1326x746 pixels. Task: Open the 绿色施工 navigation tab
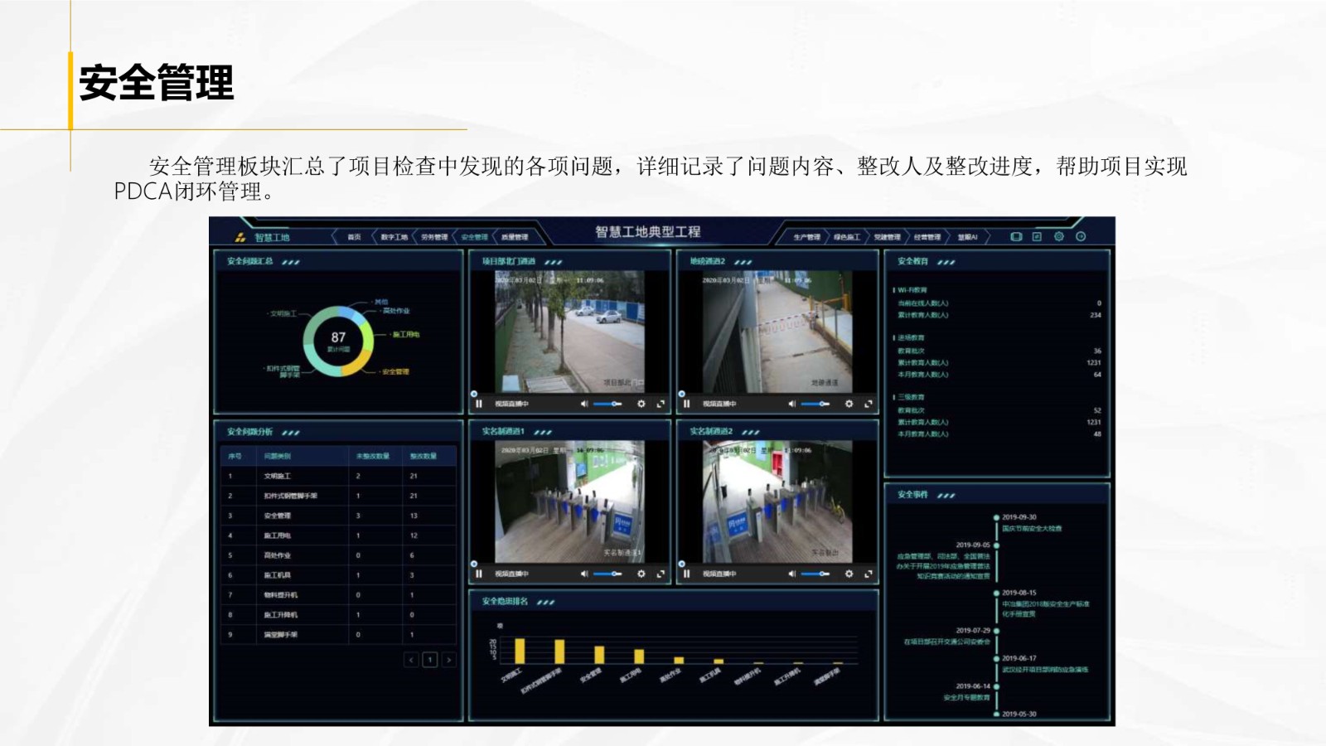[x=846, y=238]
